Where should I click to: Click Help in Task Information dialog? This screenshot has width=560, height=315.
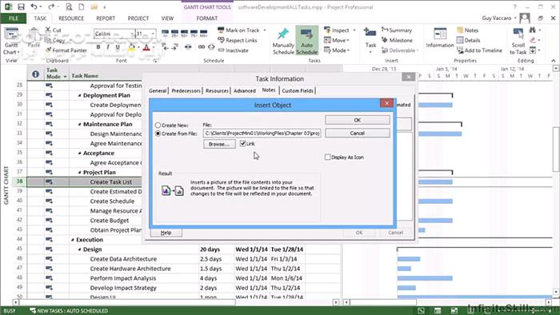pos(166,233)
